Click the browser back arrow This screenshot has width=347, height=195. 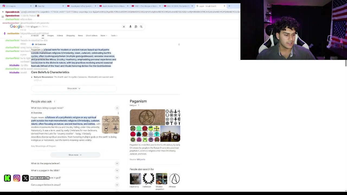point(3,12)
